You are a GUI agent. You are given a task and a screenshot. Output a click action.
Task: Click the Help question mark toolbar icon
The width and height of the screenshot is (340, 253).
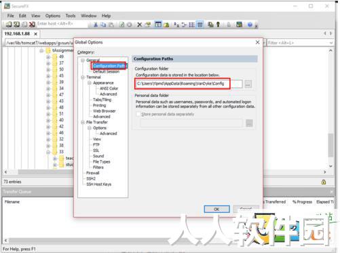(x=250, y=24)
